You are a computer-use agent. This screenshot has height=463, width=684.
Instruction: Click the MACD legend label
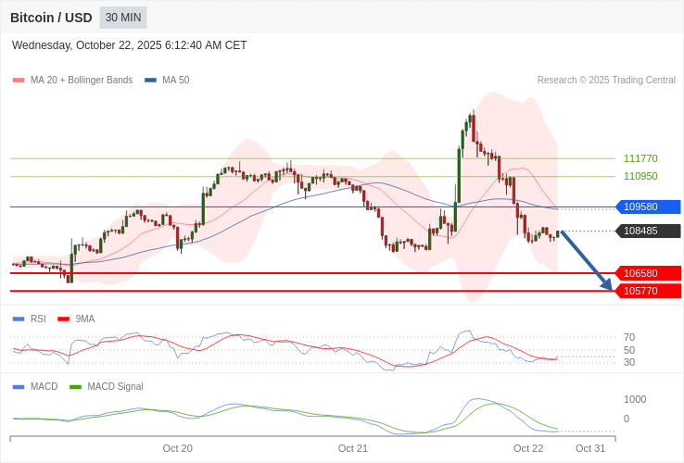pyautogui.click(x=44, y=387)
